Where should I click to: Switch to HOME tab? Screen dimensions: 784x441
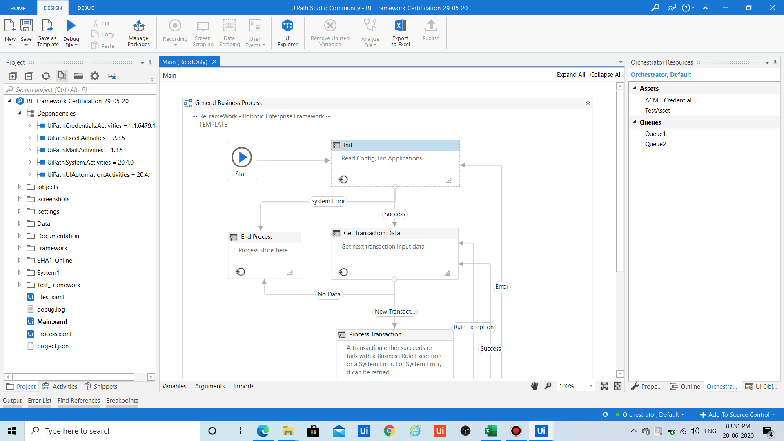pos(18,8)
